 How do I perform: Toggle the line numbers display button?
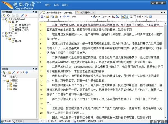tap(127, 17)
